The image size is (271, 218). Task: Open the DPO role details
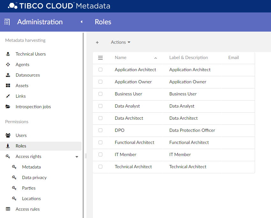(120, 130)
